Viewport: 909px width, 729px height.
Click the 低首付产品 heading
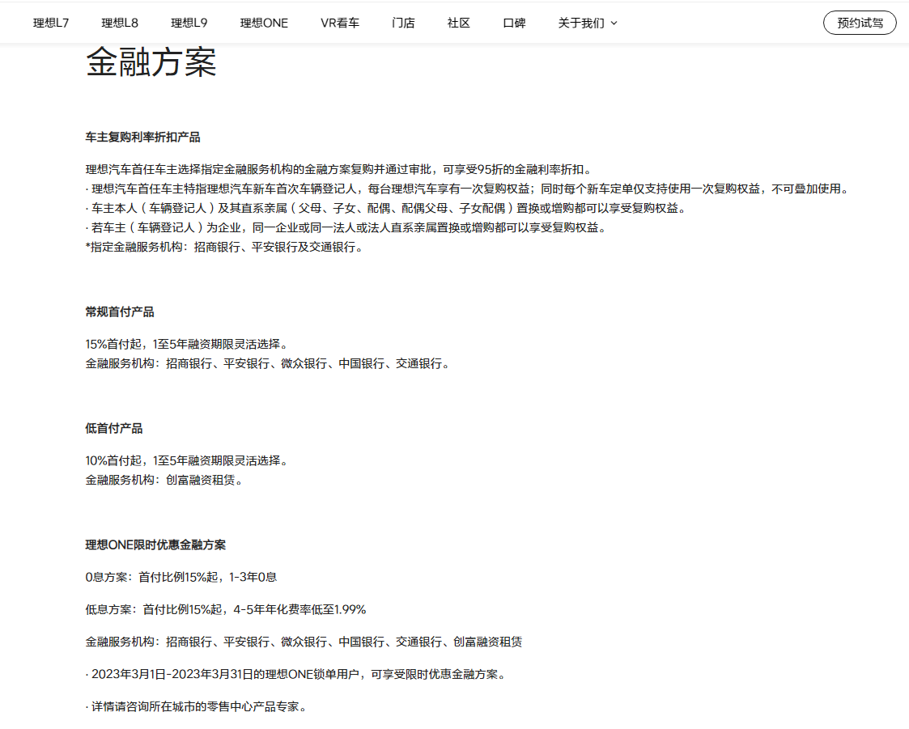(113, 428)
